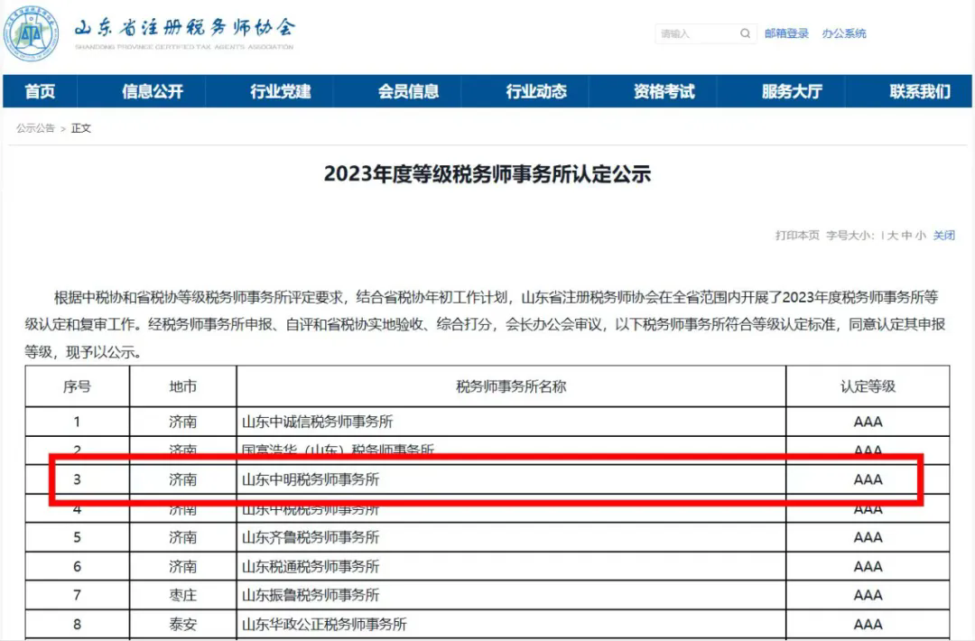Open 会员信息 menu item
The height and width of the screenshot is (641, 975).
pos(409,91)
